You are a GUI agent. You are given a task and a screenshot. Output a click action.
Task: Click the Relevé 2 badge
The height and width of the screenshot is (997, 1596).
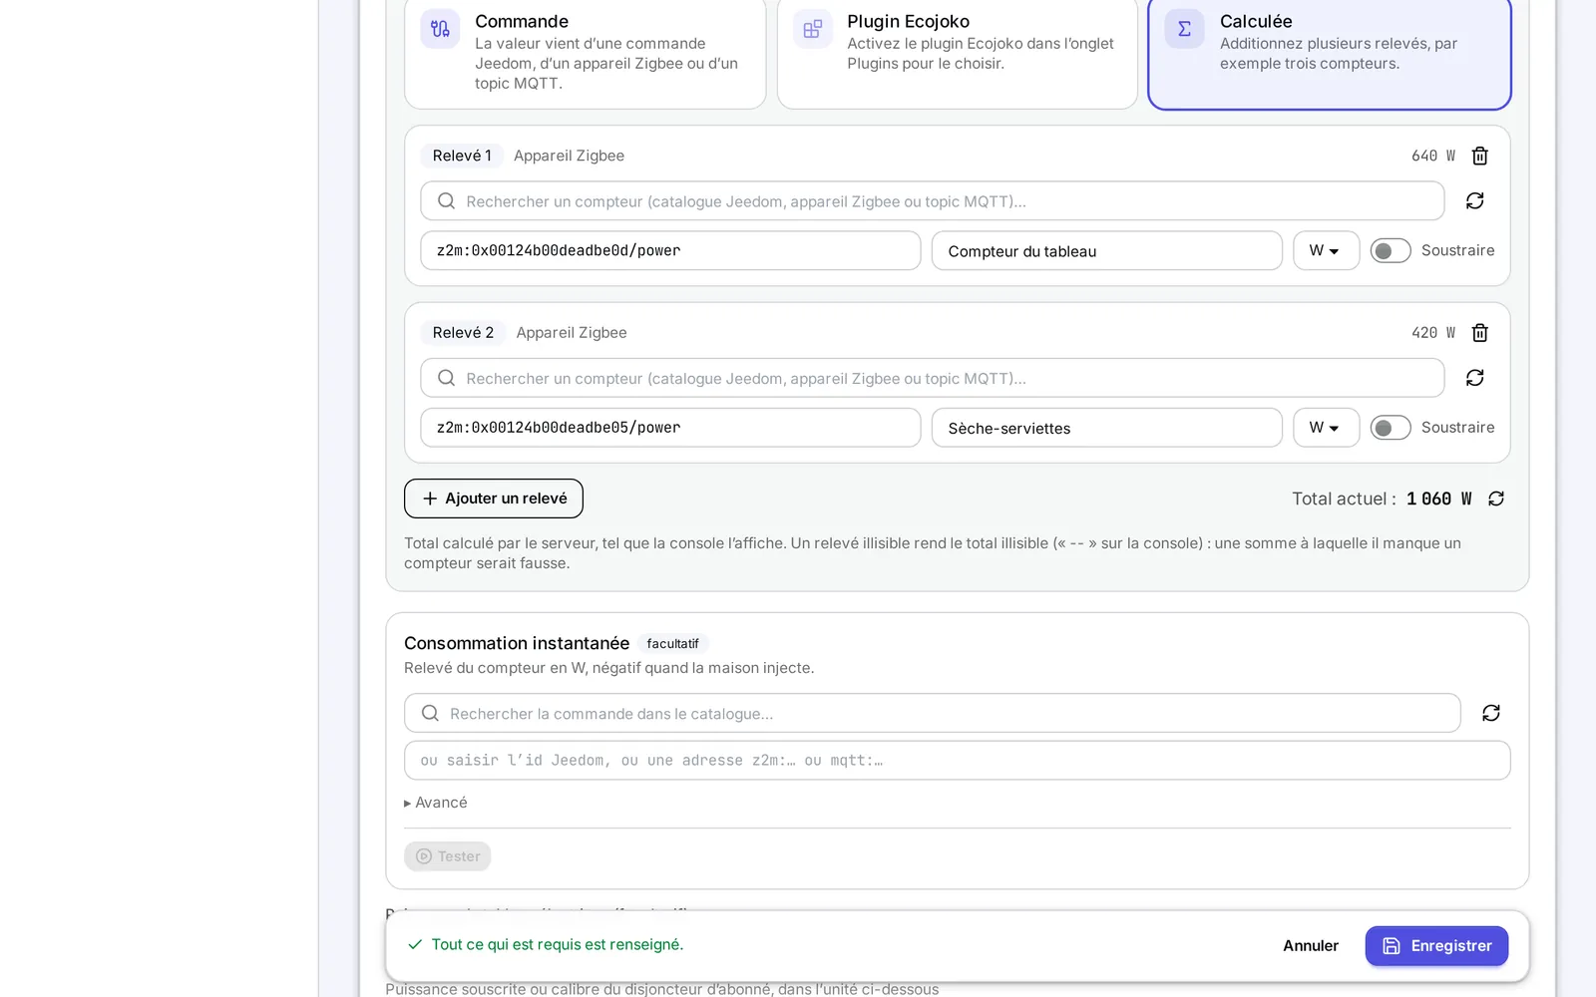(463, 333)
